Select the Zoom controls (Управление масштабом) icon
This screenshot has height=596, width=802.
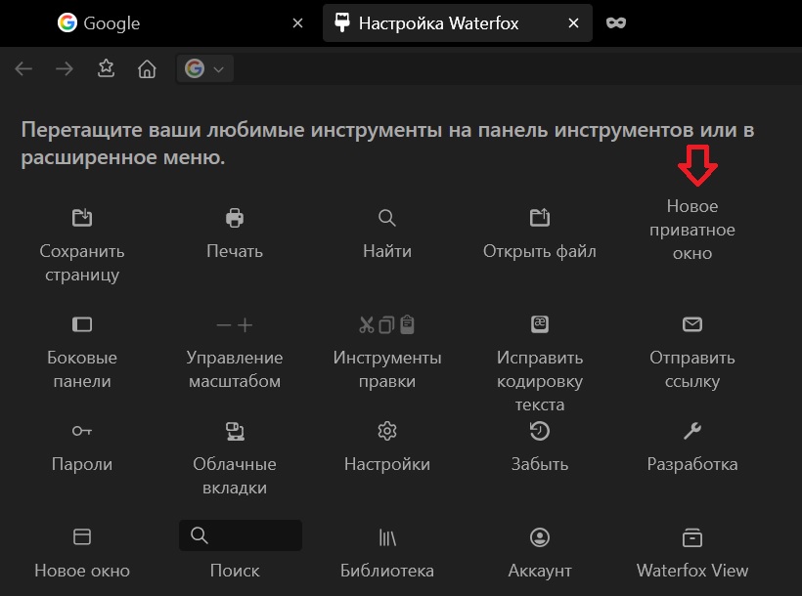pyautogui.click(x=235, y=325)
